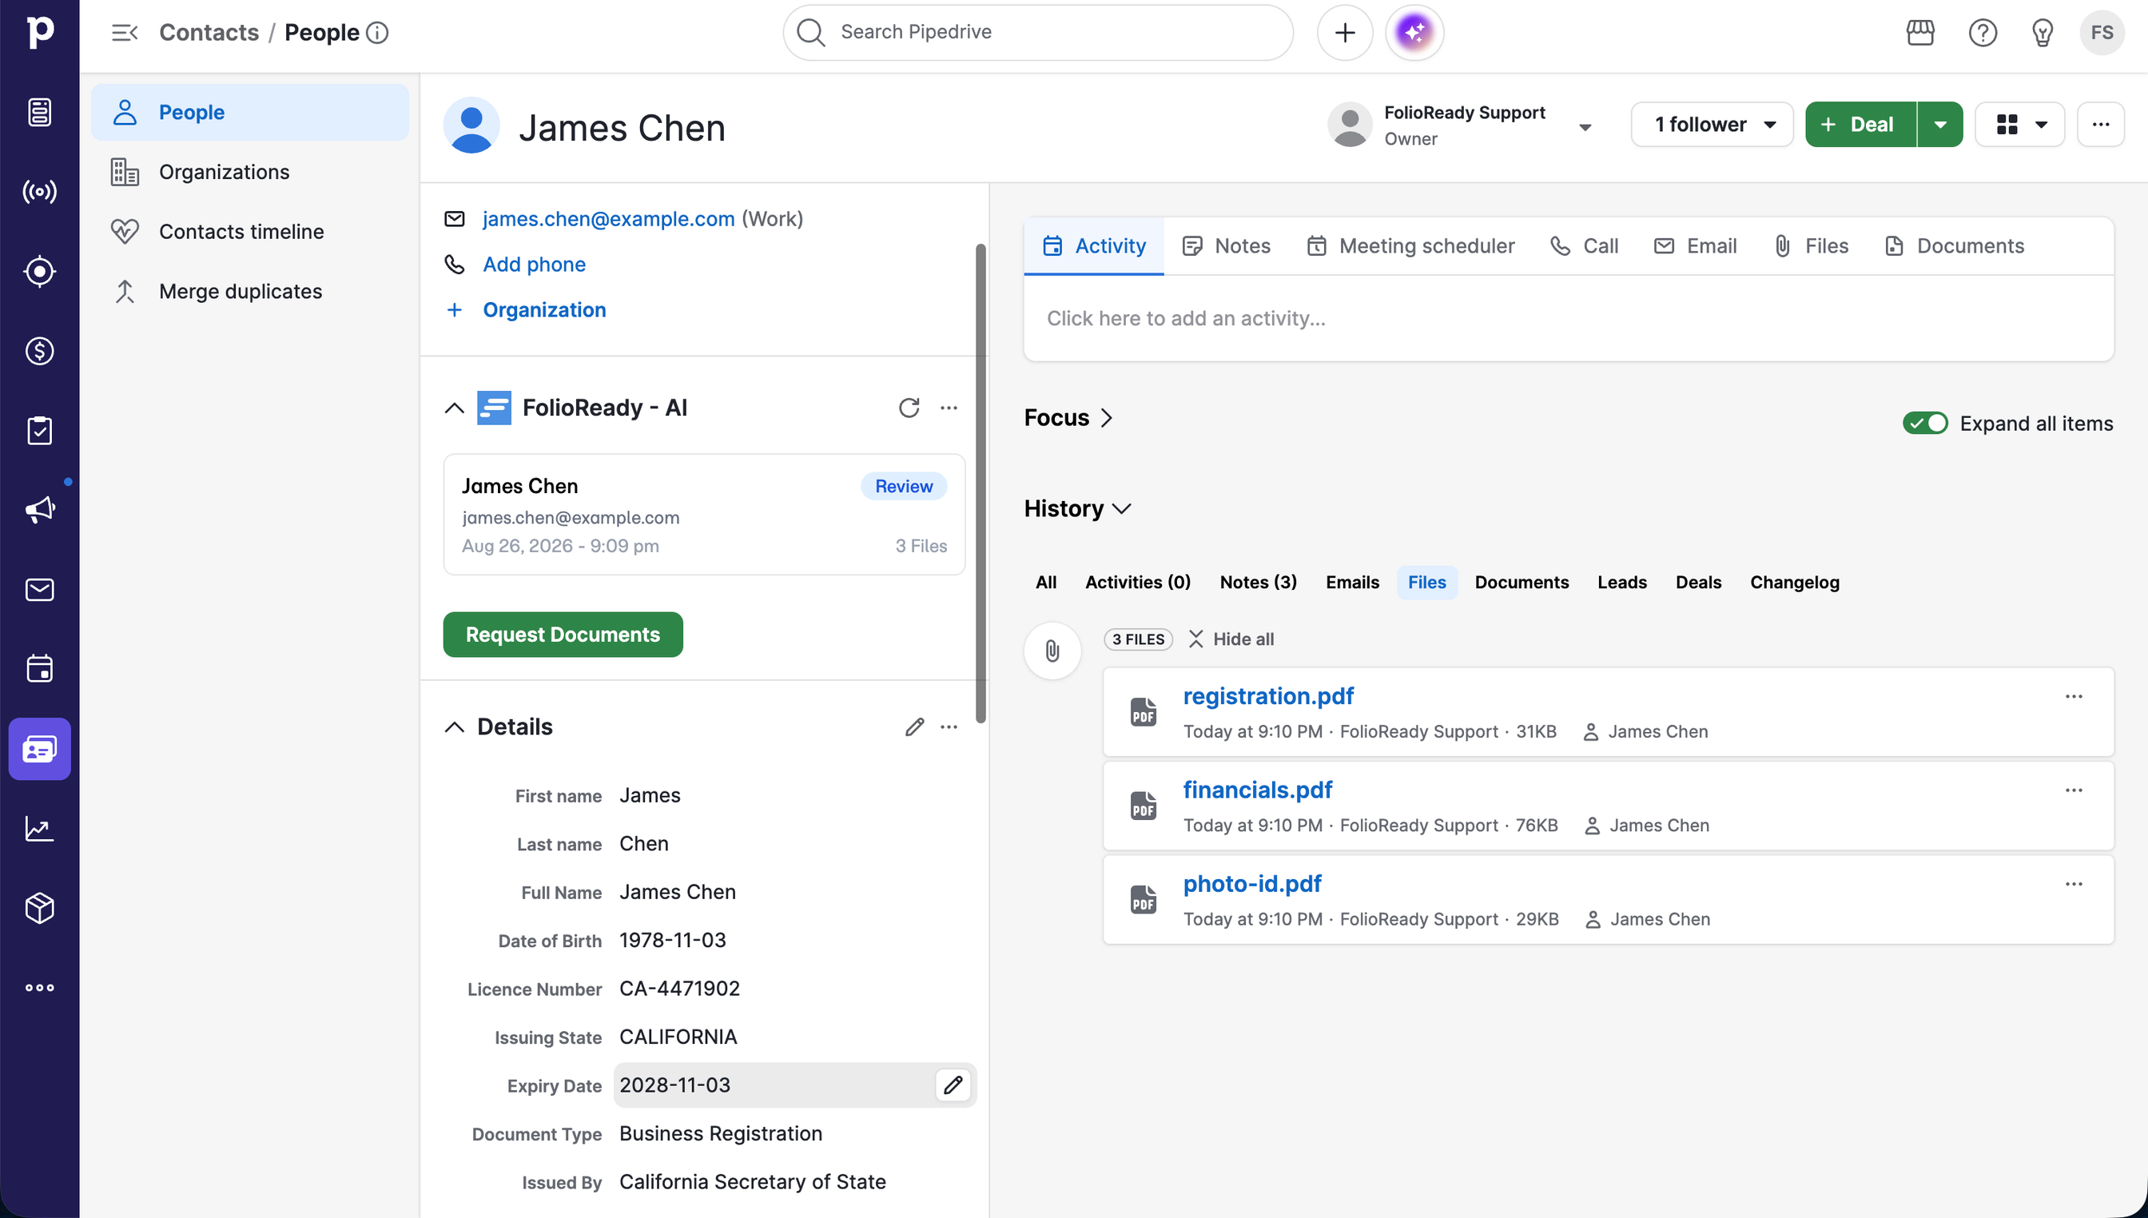2148x1218 pixels.
Task: Open the radar pulse sidebar icon
Action: coord(39,192)
